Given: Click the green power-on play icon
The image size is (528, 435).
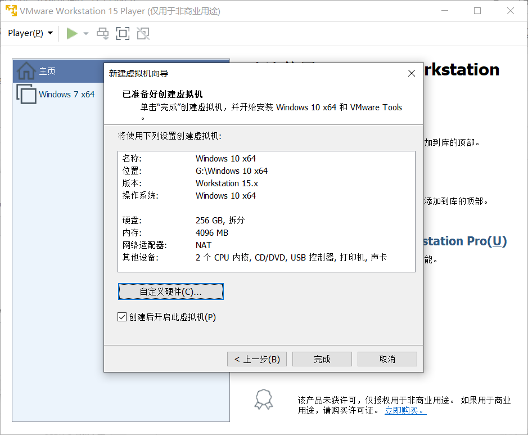Looking at the screenshot, I should click(72, 33).
